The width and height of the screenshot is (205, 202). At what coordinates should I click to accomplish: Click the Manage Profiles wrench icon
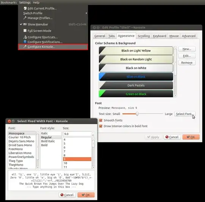coord(25,18)
